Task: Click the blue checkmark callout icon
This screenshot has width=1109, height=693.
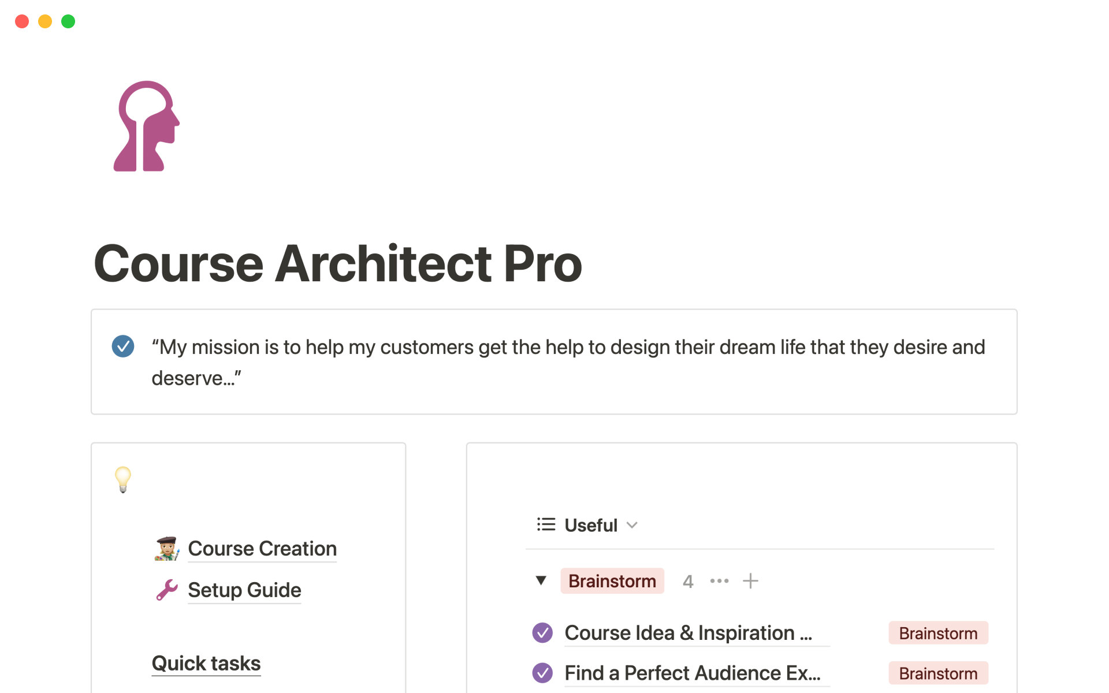Action: 123,346
